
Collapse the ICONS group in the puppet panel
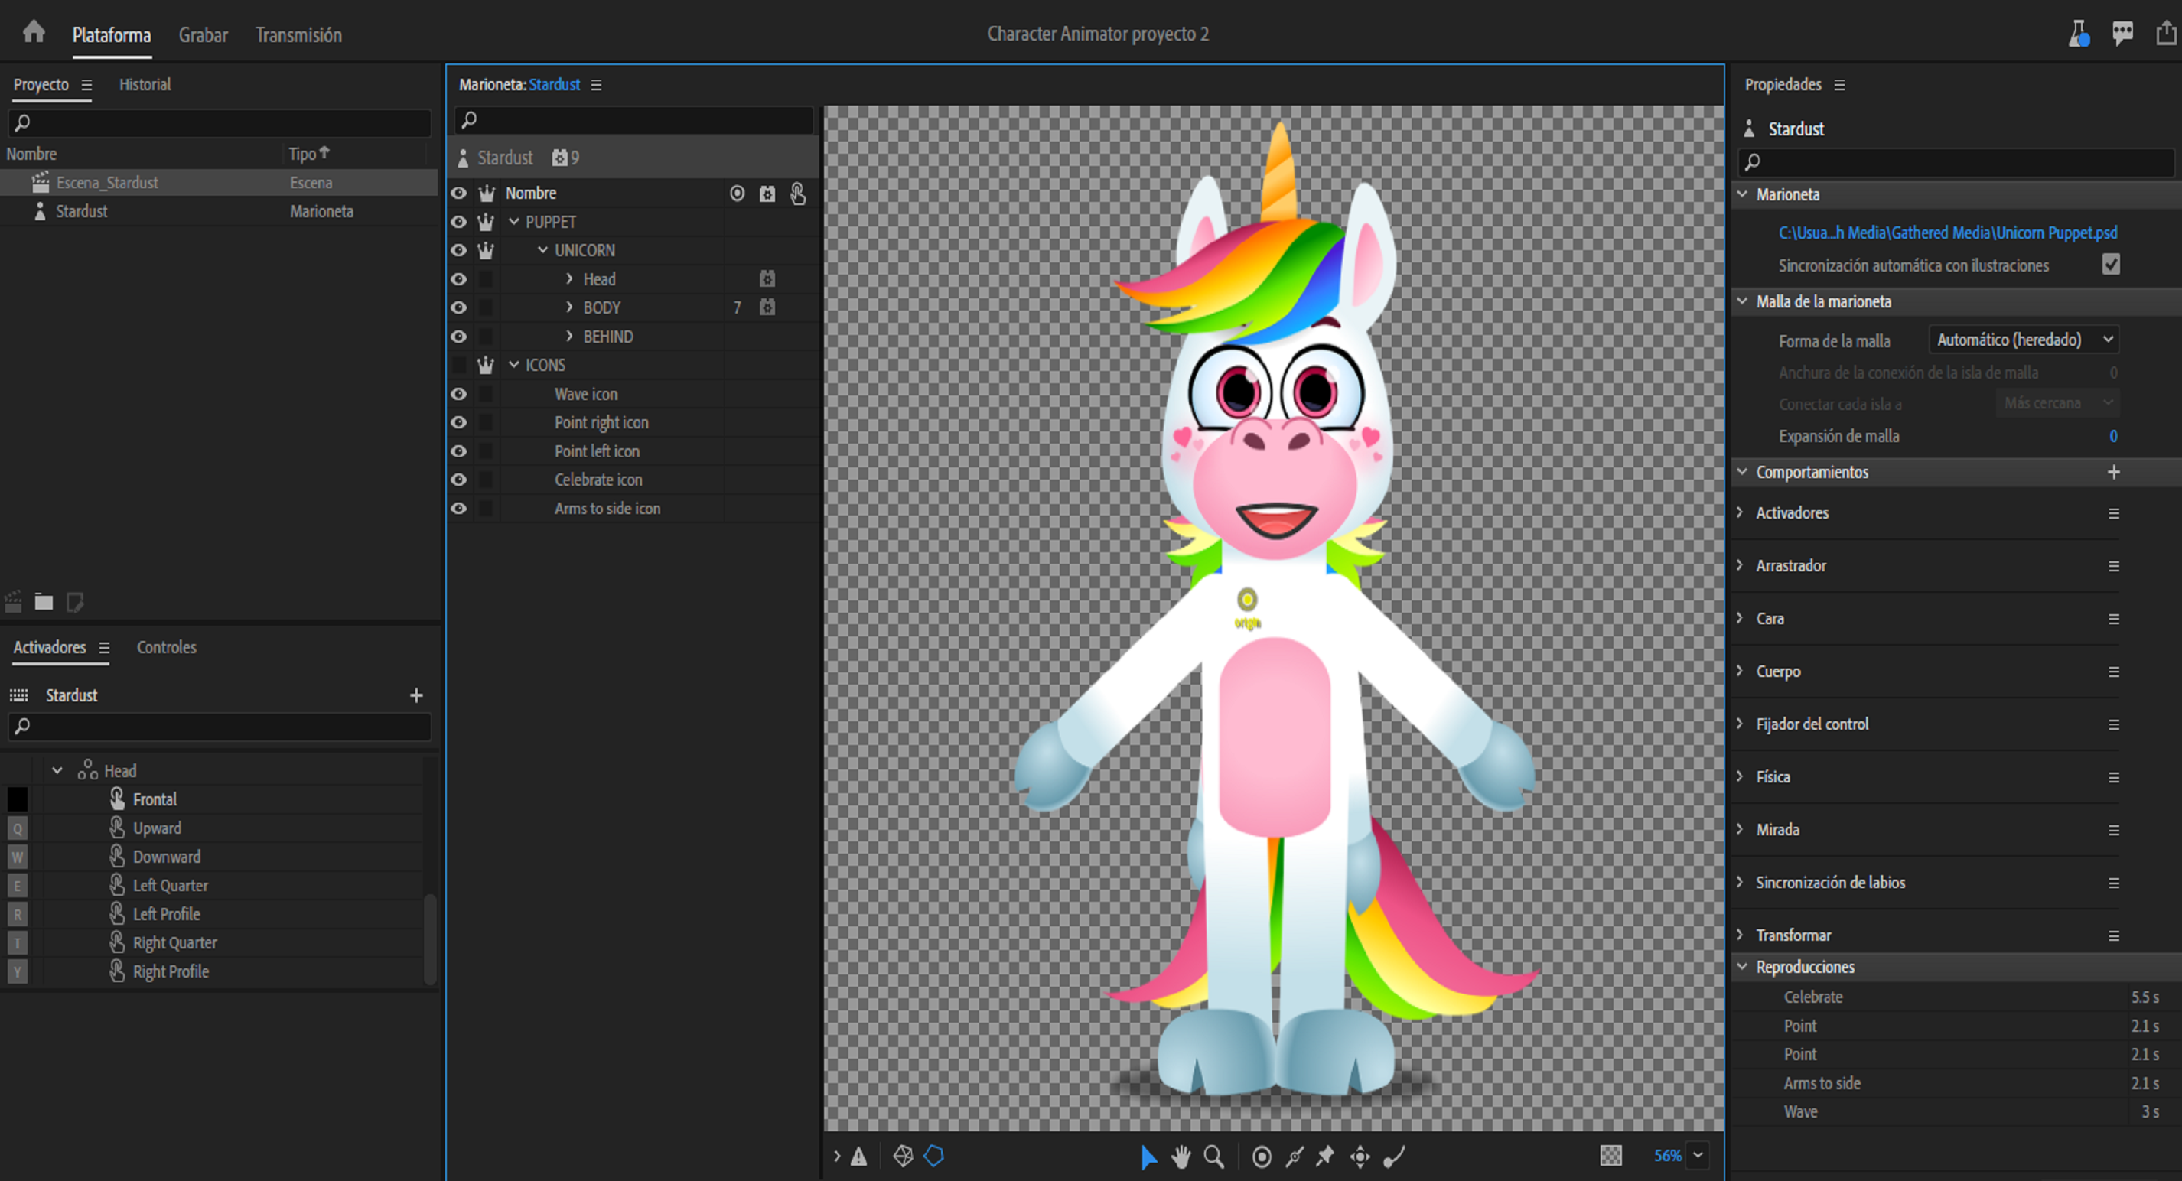tap(513, 365)
